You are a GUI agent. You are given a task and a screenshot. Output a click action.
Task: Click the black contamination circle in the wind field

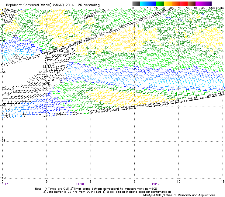point(53,80)
